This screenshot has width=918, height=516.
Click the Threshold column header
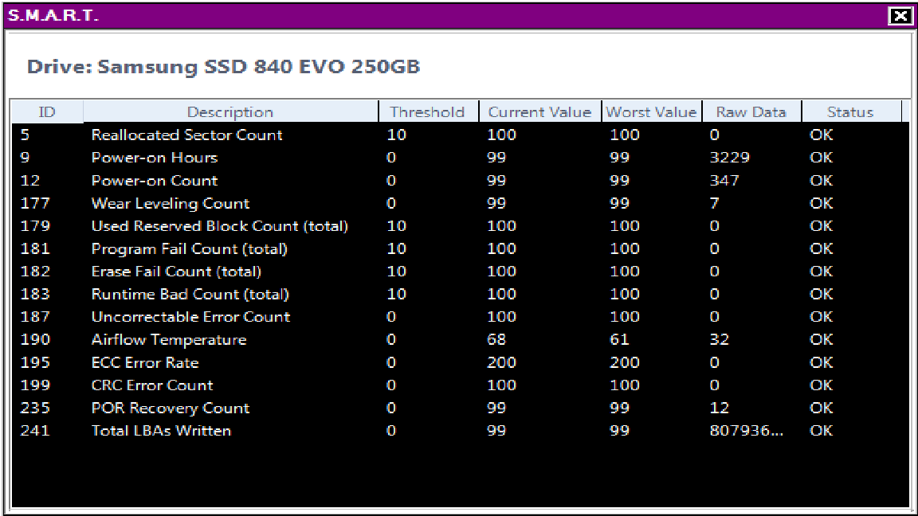tap(428, 111)
